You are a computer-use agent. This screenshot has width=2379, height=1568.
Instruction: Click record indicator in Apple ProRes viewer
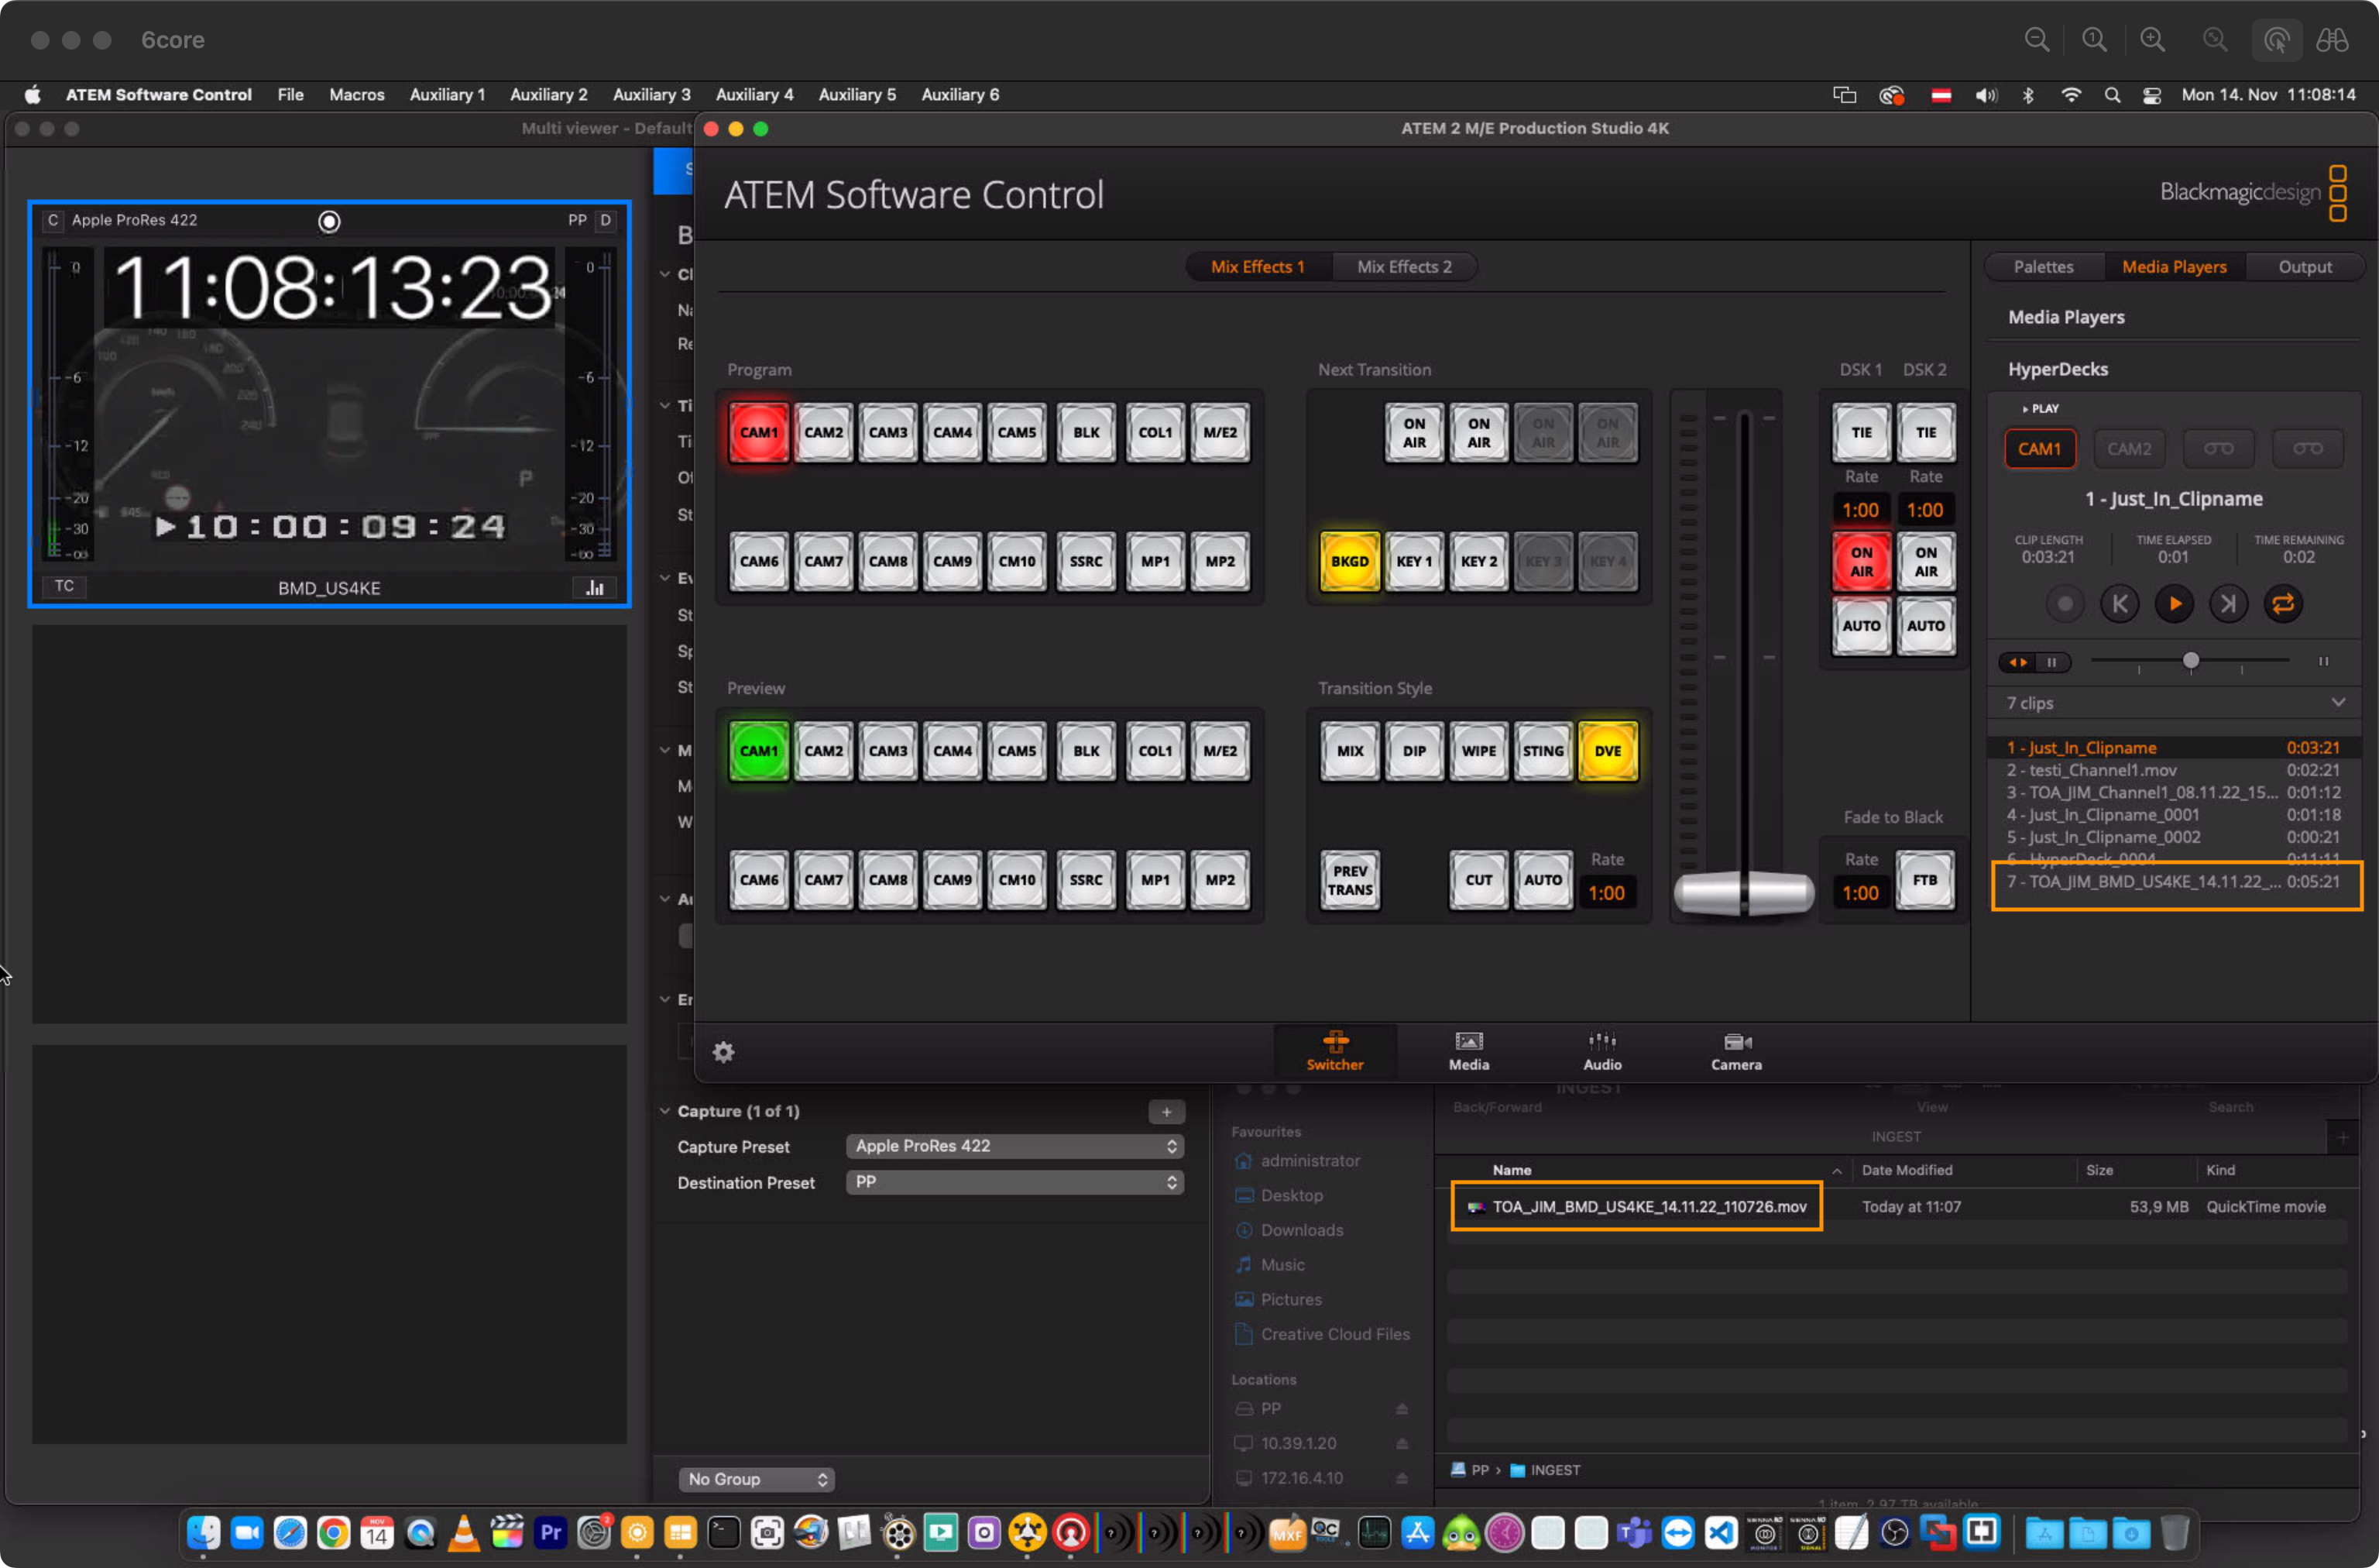(329, 221)
